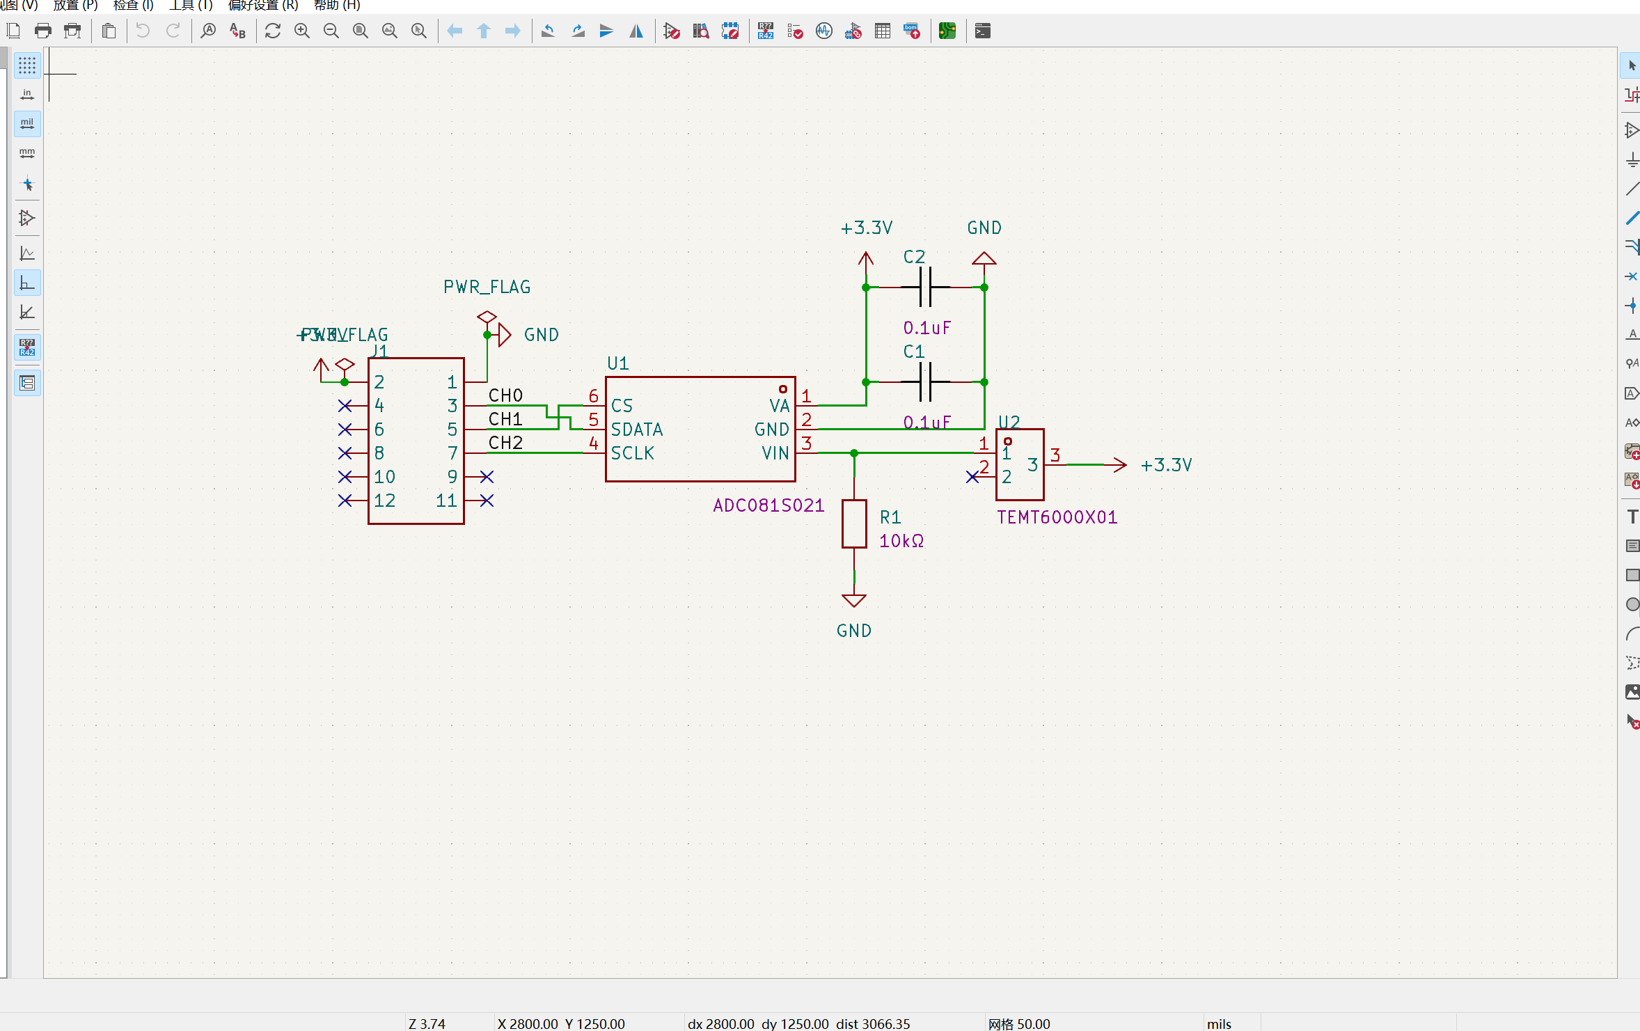1640x1031 pixels.
Task: Click the Zoom In magnifier icon
Action: 302,31
